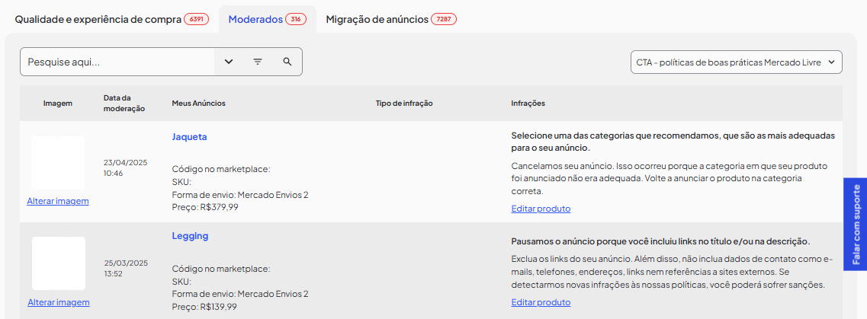Click Alterar imagem link for Jaqueta
The height and width of the screenshot is (319, 867).
point(58,201)
